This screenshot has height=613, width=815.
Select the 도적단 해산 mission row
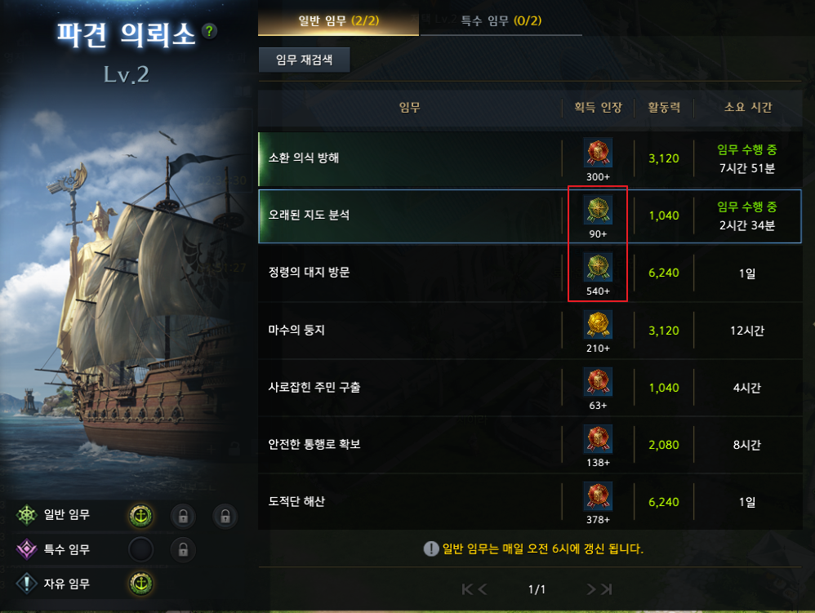point(530,502)
